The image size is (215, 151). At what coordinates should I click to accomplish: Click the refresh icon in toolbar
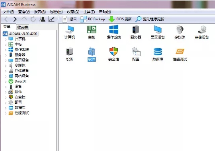[33, 19]
